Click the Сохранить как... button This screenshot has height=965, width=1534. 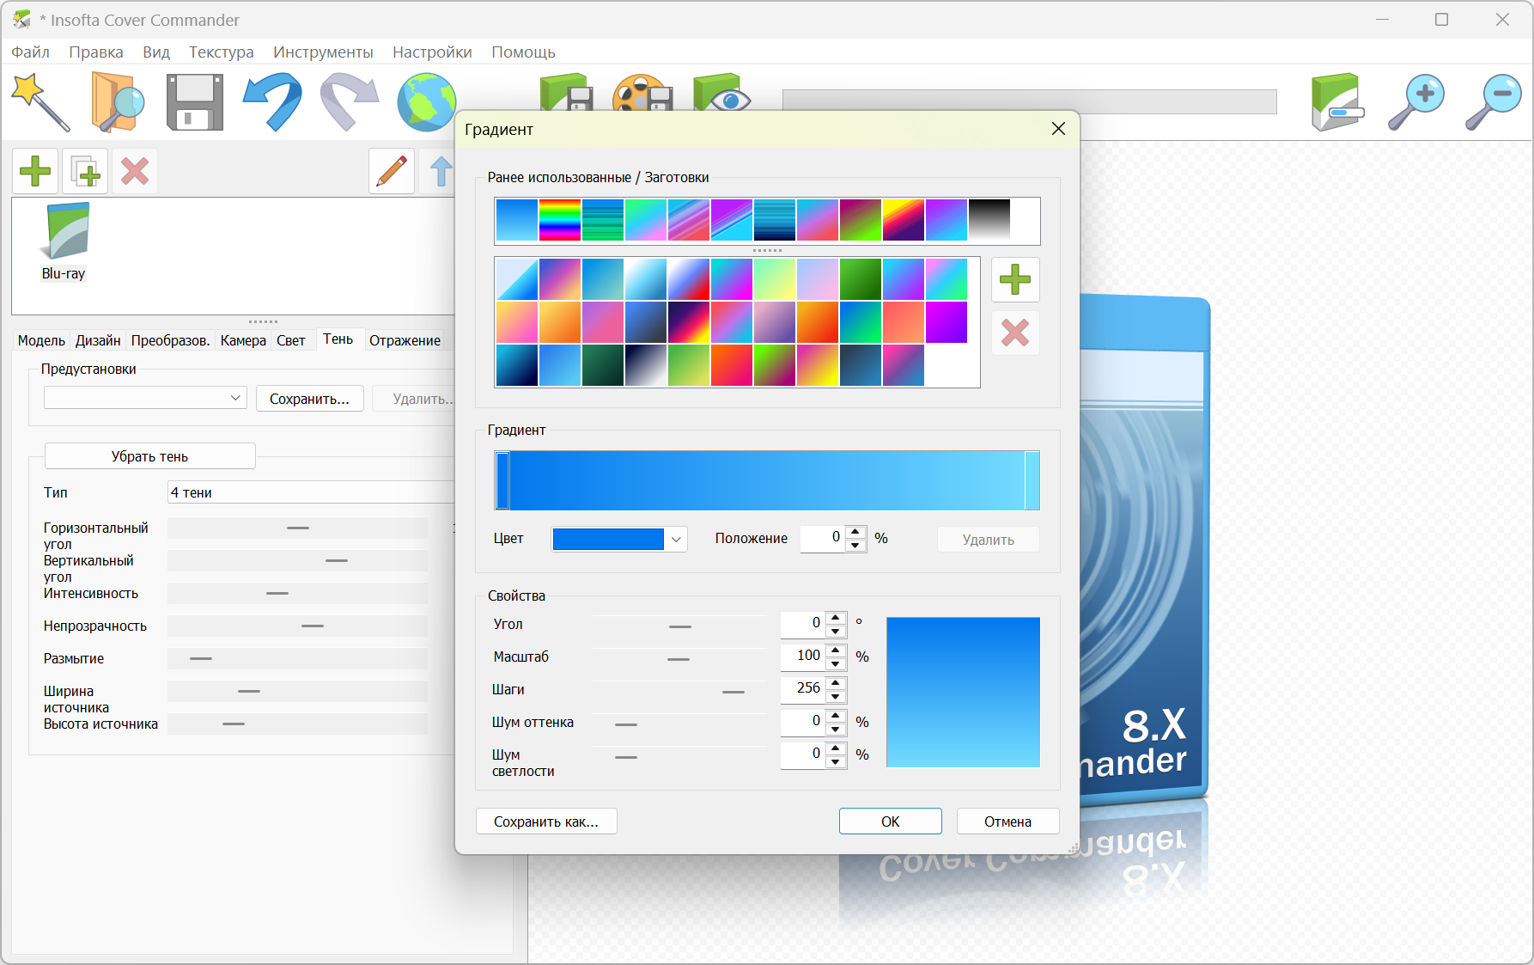click(x=546, y=821)
